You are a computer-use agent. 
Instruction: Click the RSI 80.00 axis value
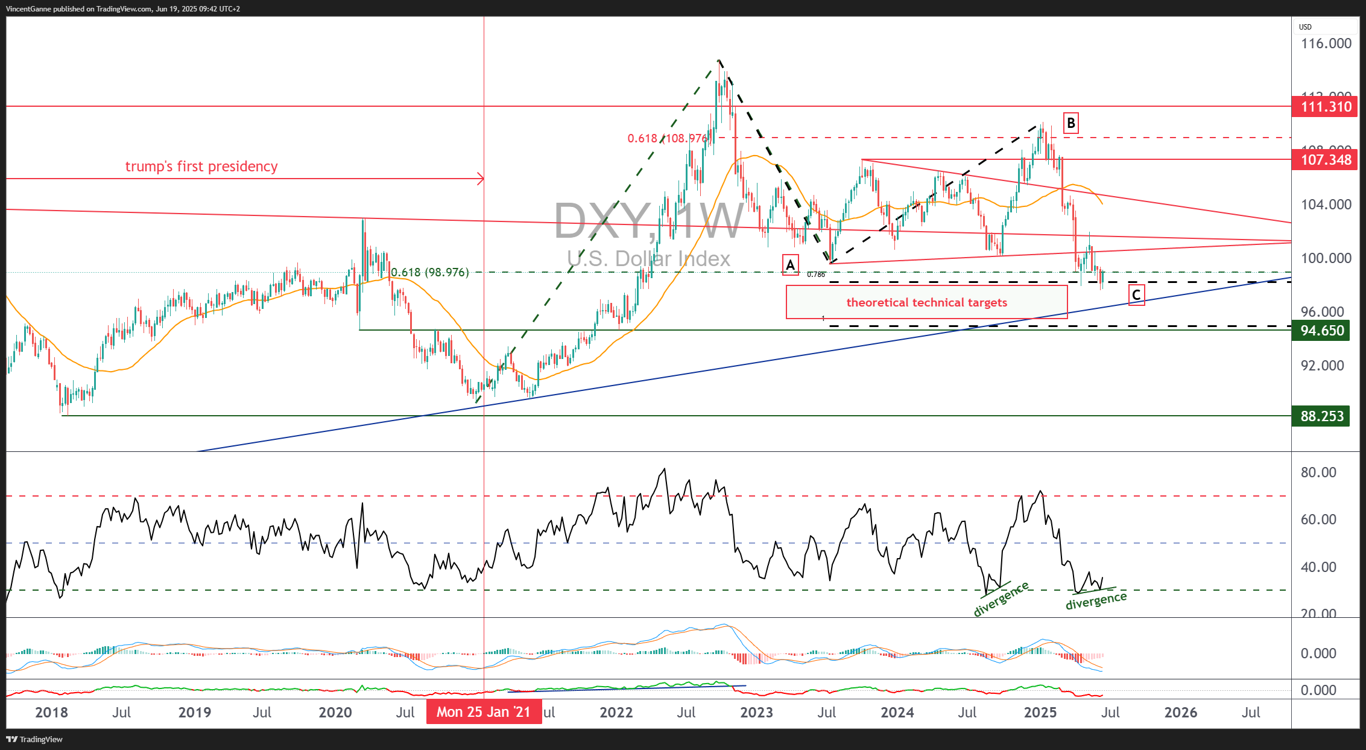(1318, 472)
